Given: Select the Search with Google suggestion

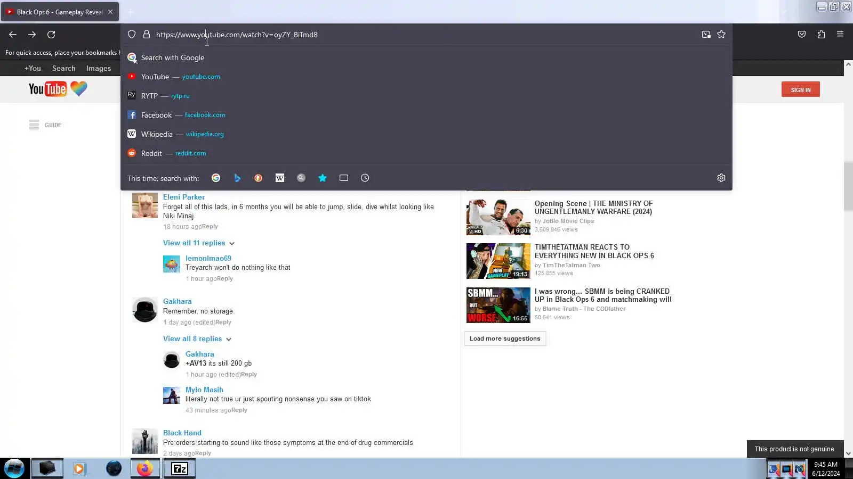Looking at the screenshot, I should (426, 57).
